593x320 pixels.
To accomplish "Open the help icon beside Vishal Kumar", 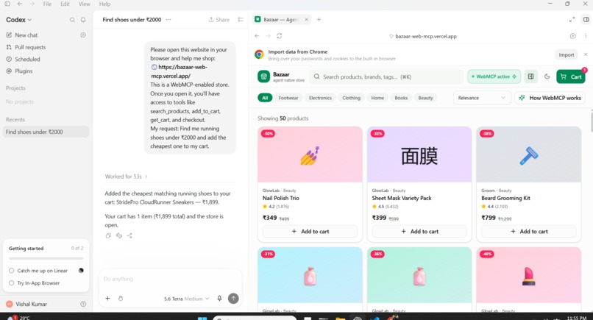I will pos(83,304).
